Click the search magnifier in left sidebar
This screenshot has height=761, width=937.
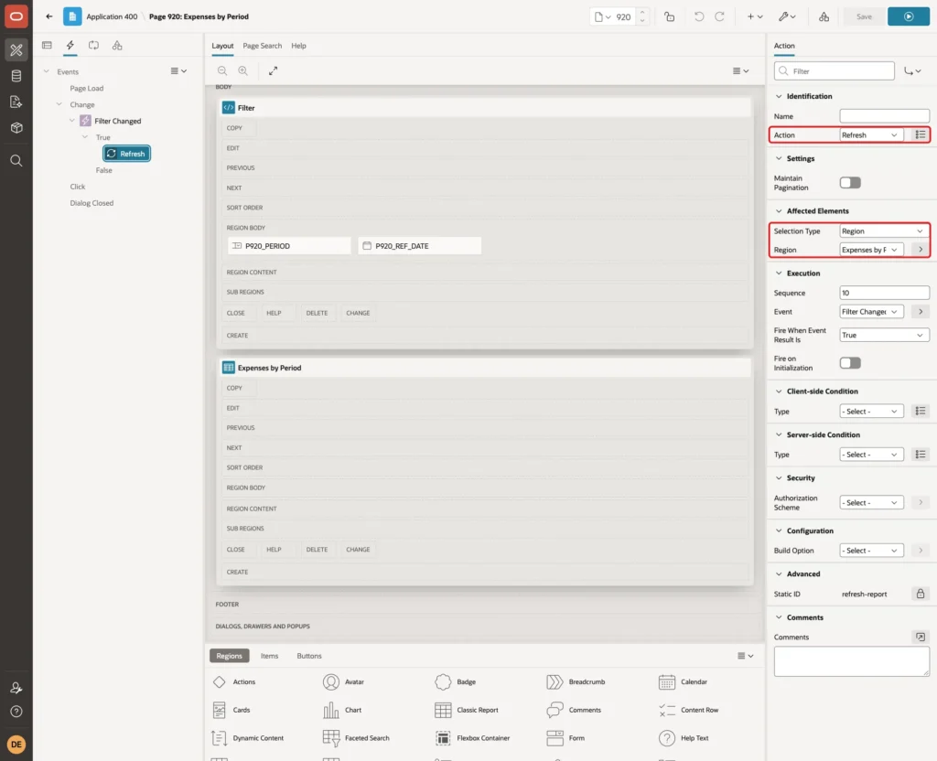point(16,161)
